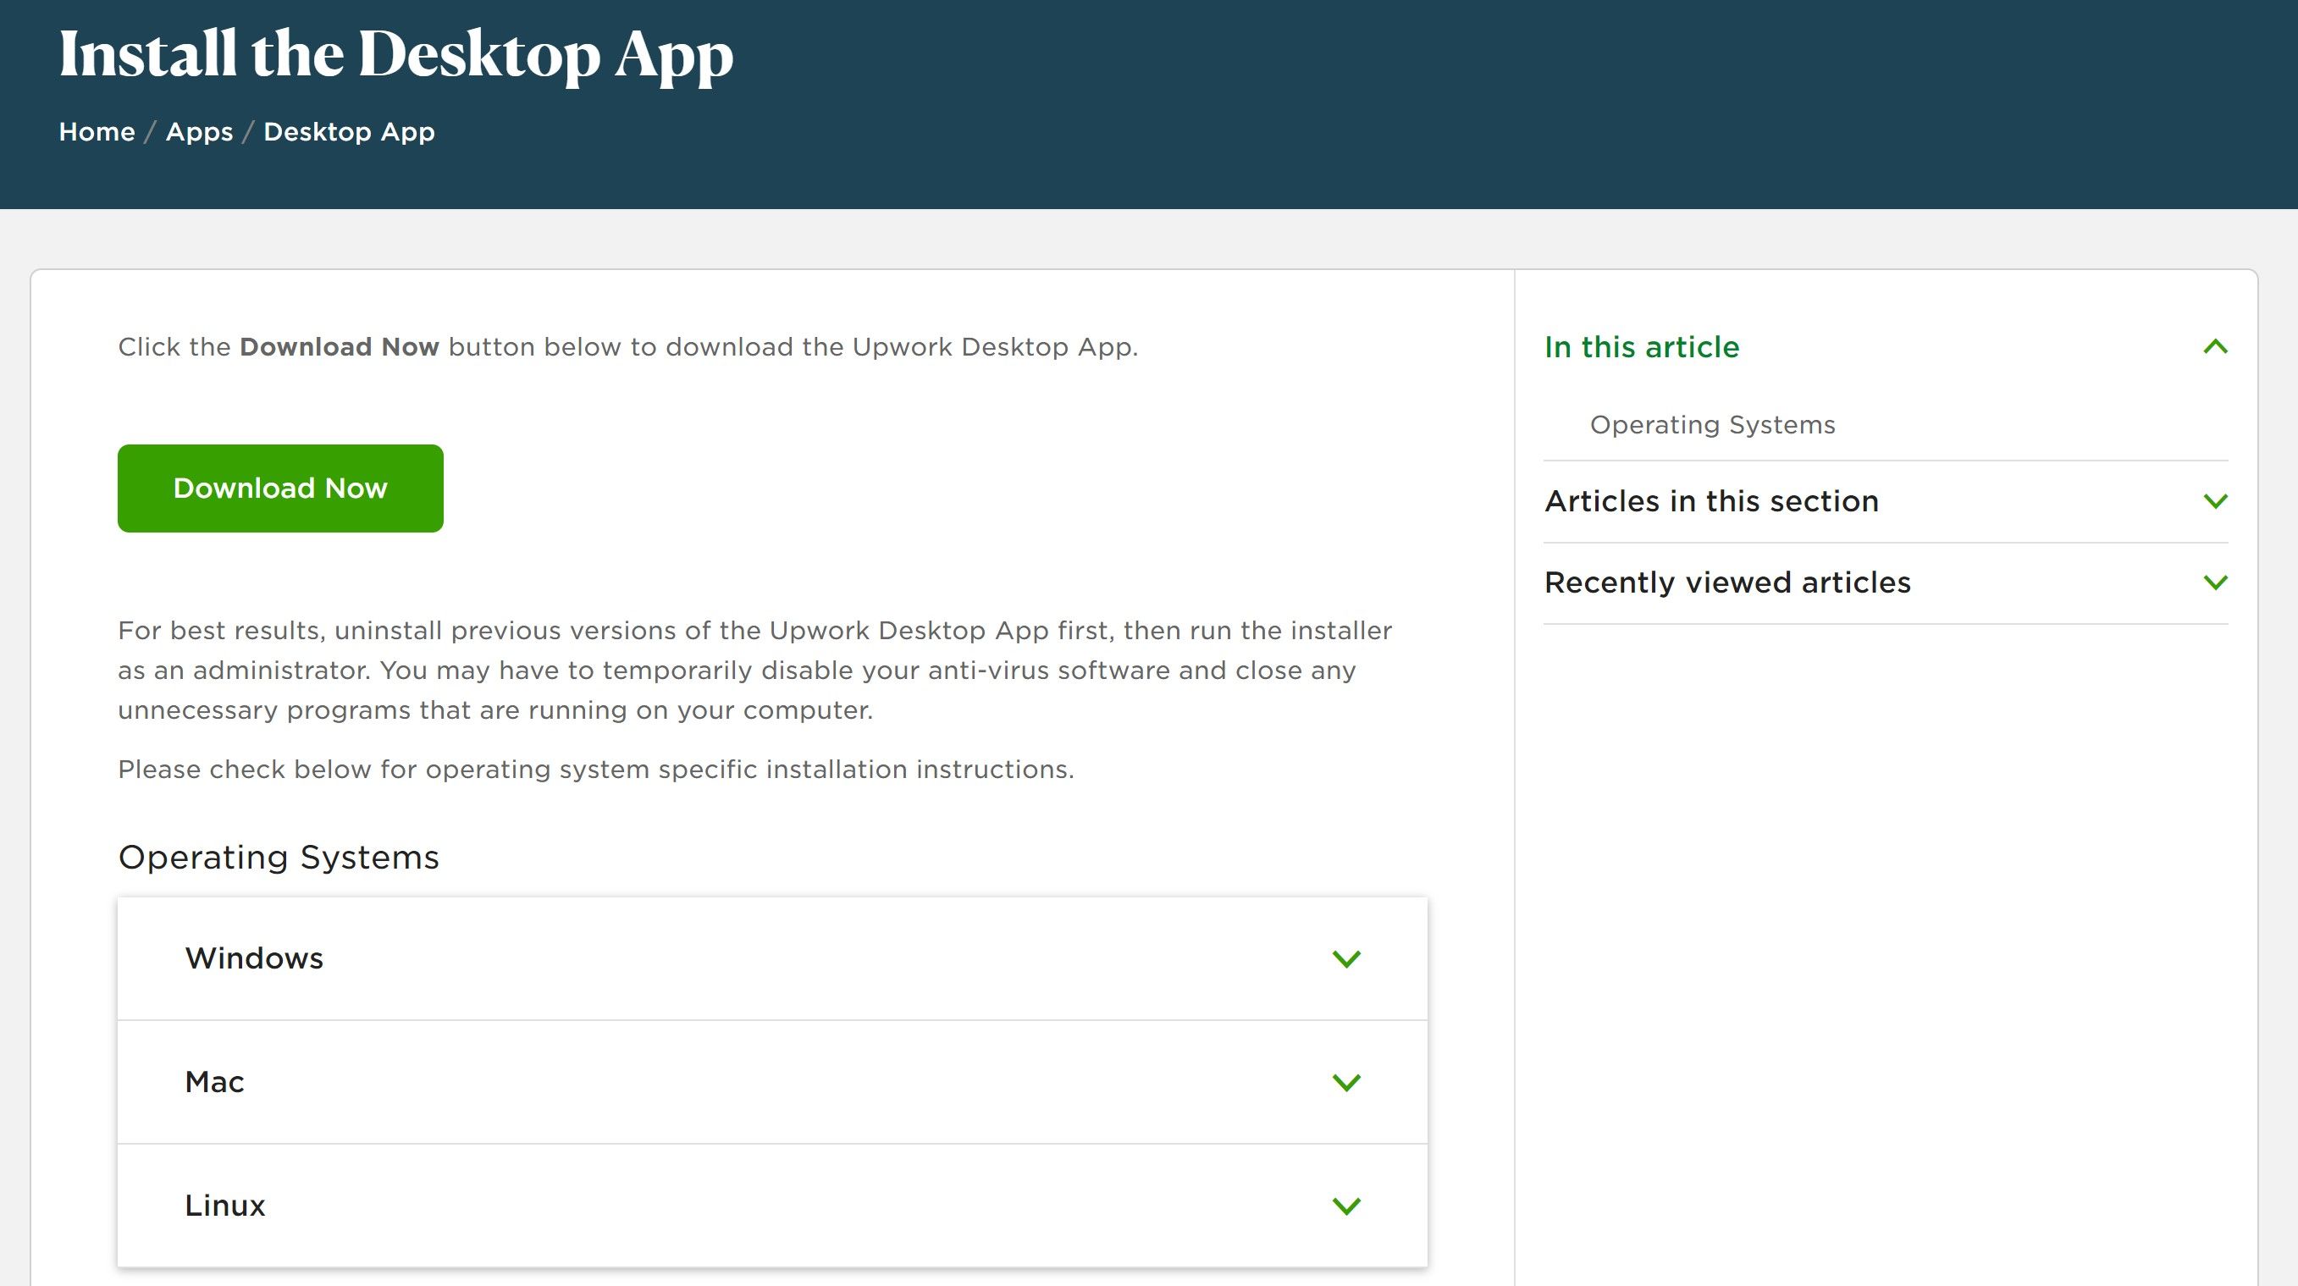This screenshot has height=1286, width=2298.
Task: Select Desktop App in the breadcrumb
Action: pos(348,131)
